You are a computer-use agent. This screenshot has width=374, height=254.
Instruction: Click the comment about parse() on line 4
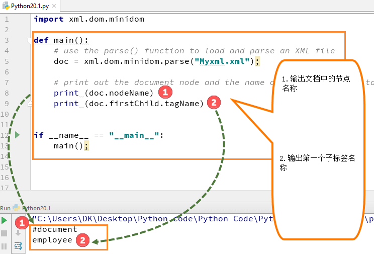(x=195, y=51)
